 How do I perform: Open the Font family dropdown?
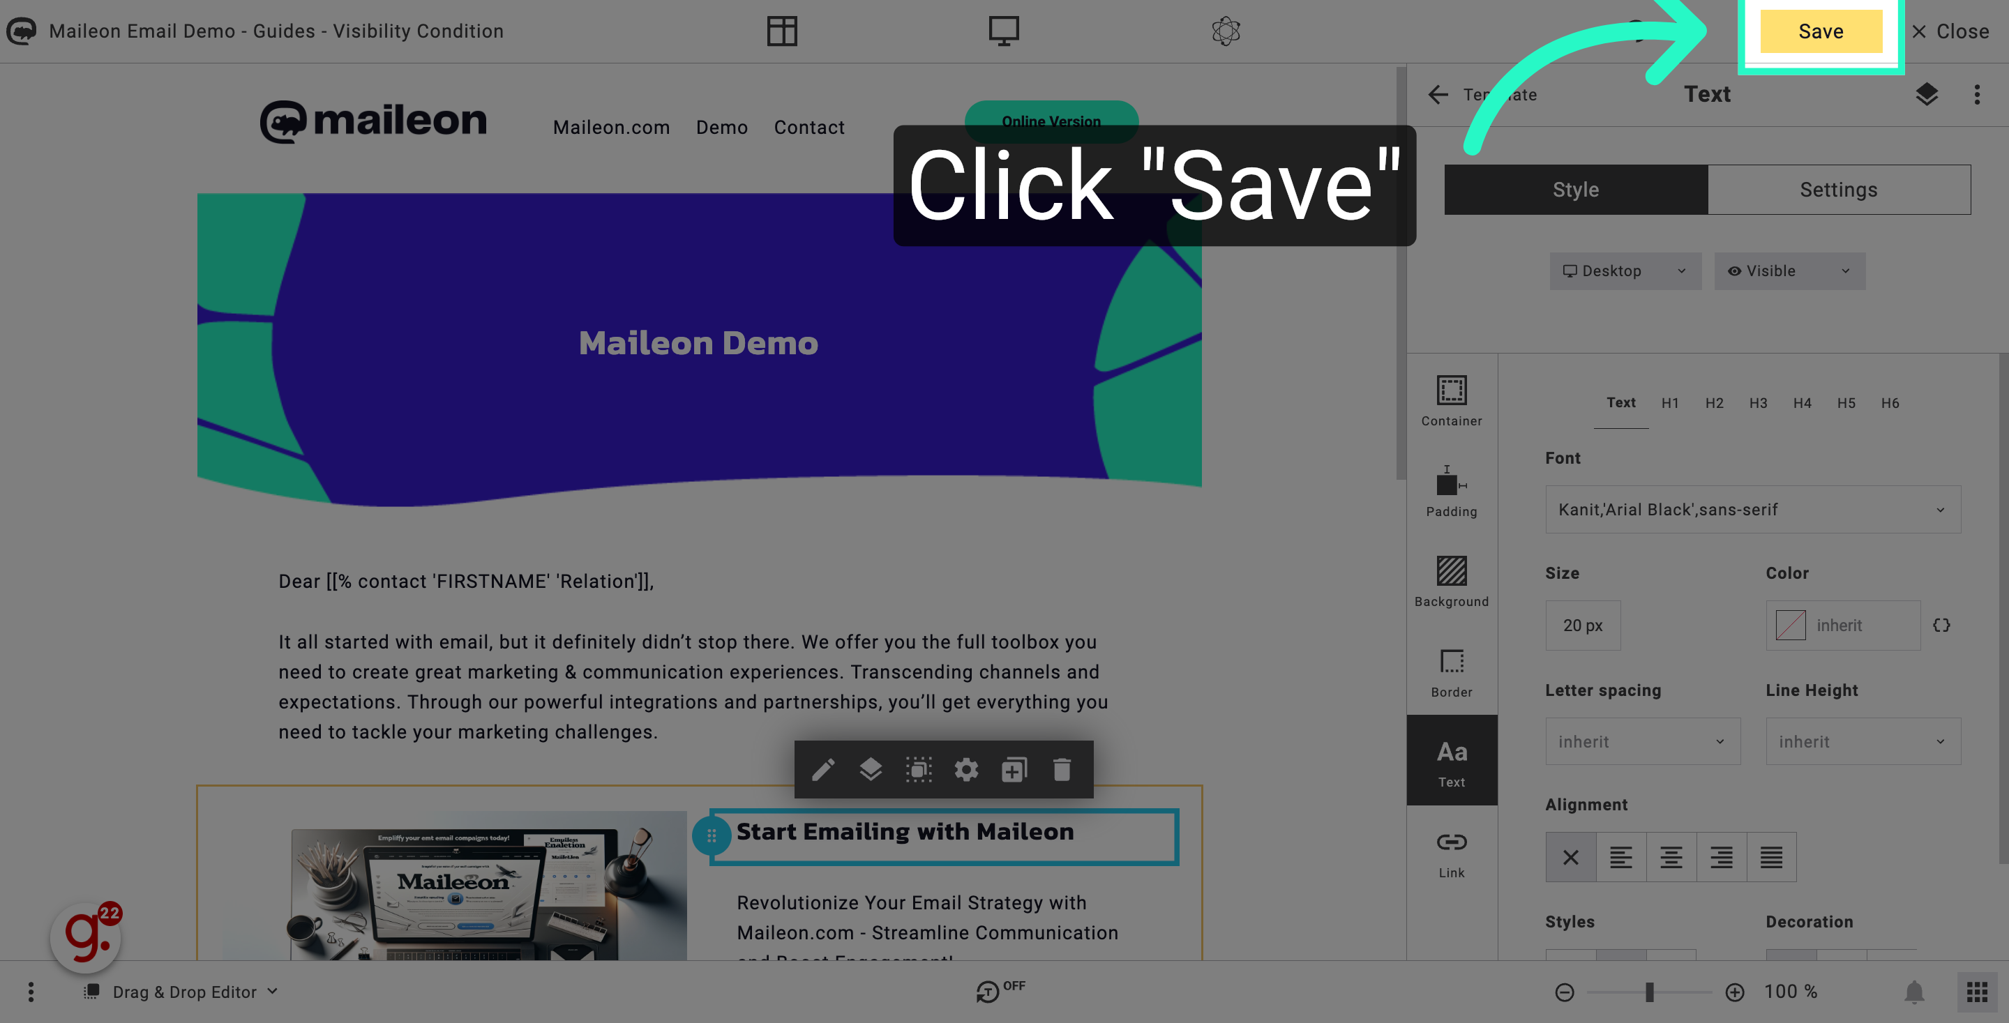tap(1752, 509)
